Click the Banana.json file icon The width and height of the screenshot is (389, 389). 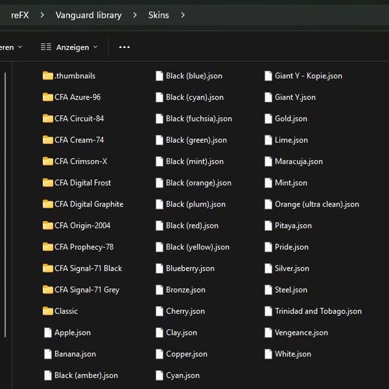pyautogui.click(x=47, y=354)
